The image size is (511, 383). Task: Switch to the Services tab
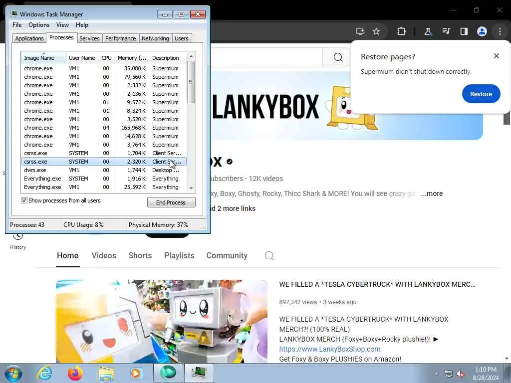tap(89, 38)
